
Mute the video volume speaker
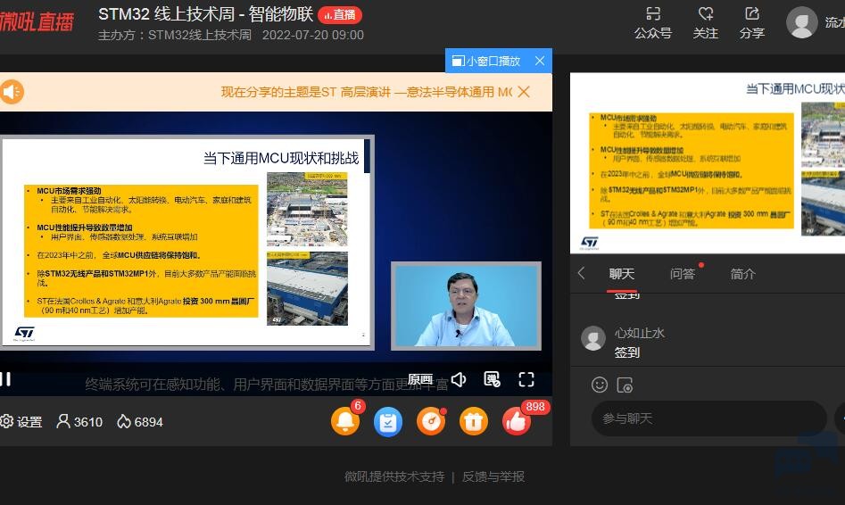(x=459, y=379)
